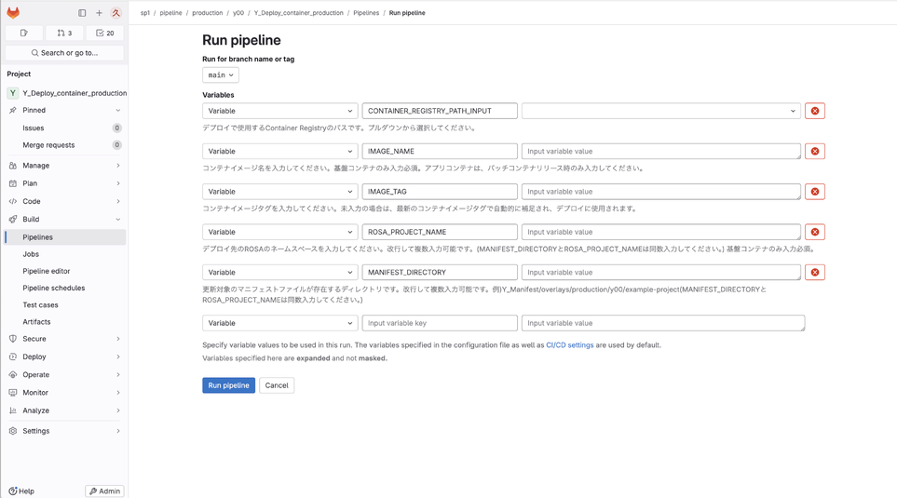Click the Pinned pin icon

click(13, 111)
